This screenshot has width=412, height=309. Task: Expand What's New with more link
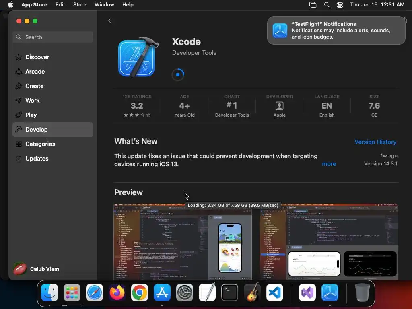[x=329, y=164]
